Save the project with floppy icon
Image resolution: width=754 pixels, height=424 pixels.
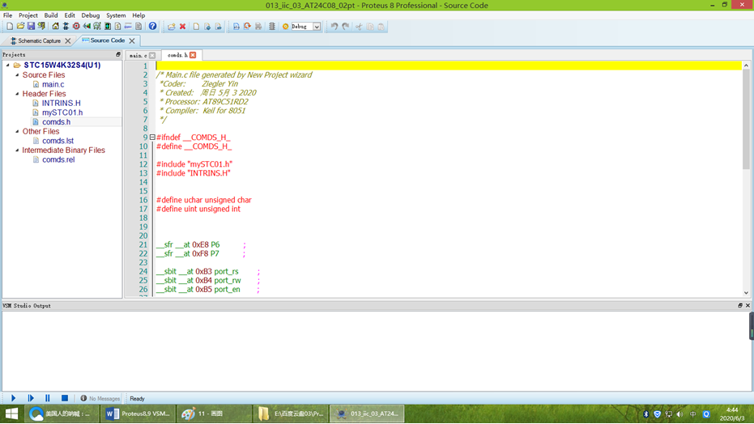click(31, 27)
